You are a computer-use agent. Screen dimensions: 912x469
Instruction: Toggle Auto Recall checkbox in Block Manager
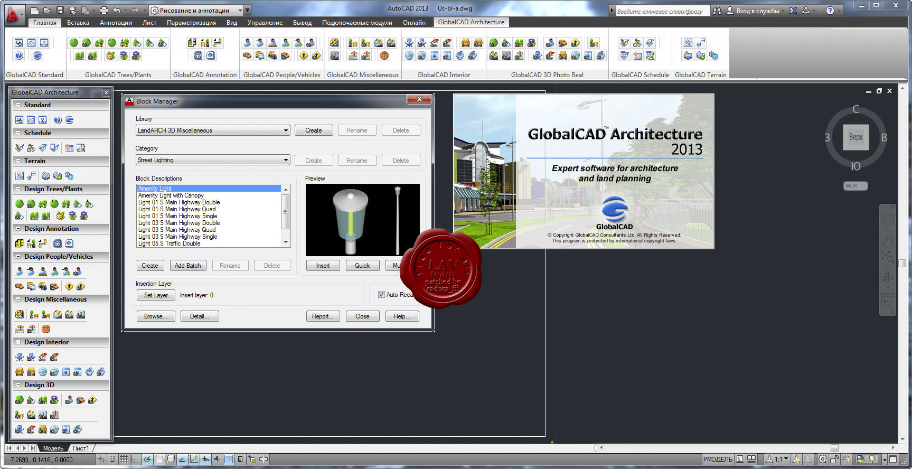(381, 295)
